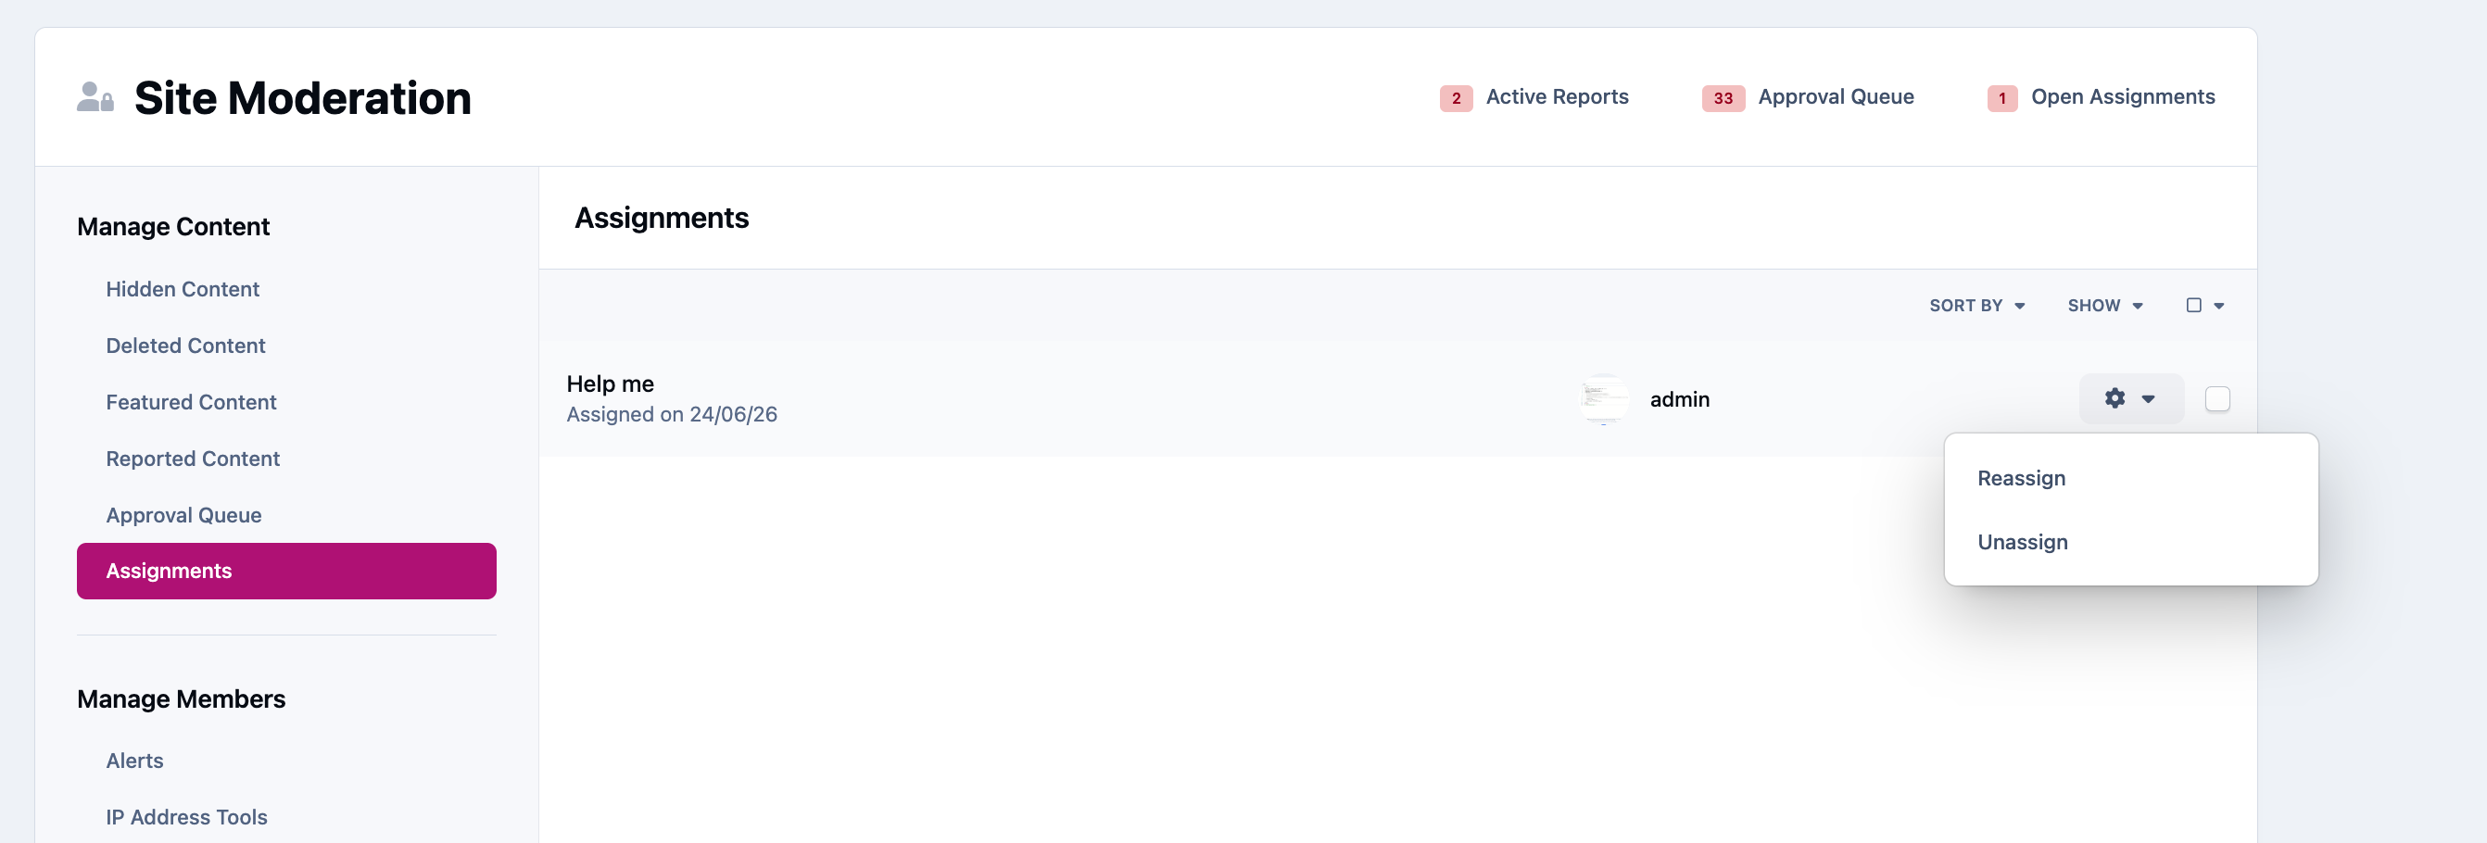Open Approval Queue link in header
Image resolution: width=2487 pixels, height=843 pixels.
coord(1836,96)
